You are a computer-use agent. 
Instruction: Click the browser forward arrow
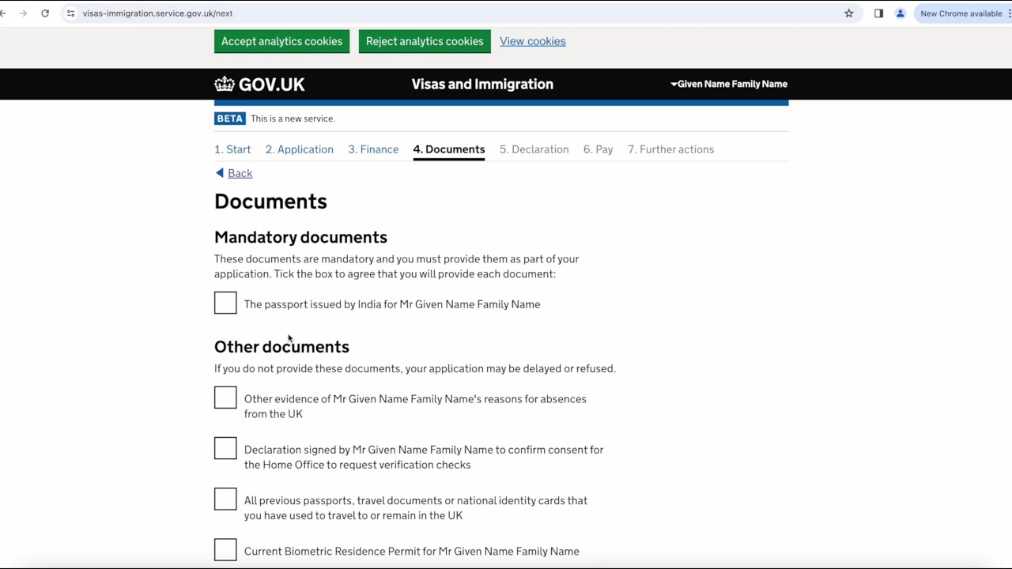point(23,13)
